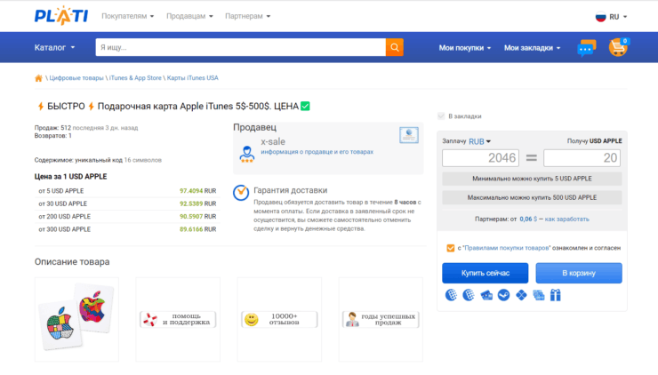Toggle the В закладки bookmark checkbox
Image resolution: width=658 pixels, height=375 pixels.
(441, 116)
